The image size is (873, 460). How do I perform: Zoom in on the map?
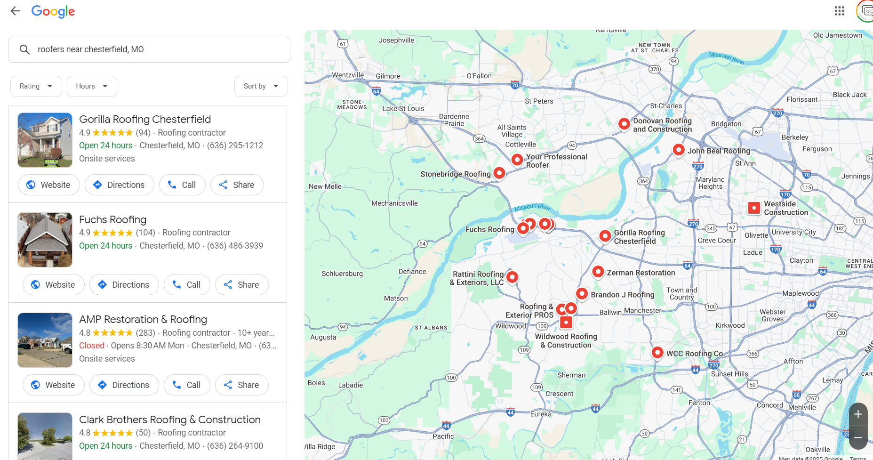[858, 414]
